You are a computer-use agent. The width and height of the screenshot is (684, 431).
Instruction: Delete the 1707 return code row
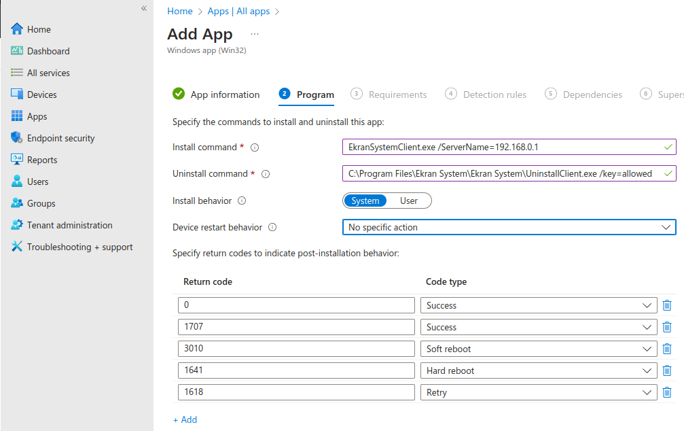pyautogui.click(x=667, y=327)
